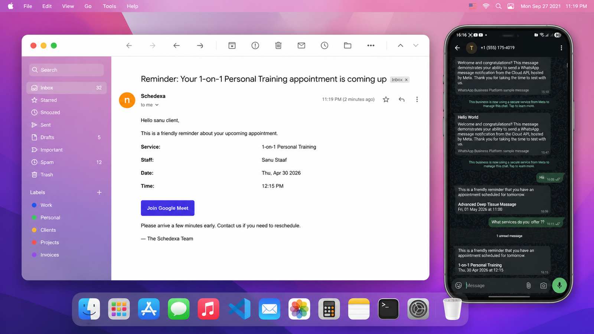Tap the "What services do you offer ??" message
The width and height of the screenshot is (594, 334).
point(526,222)
